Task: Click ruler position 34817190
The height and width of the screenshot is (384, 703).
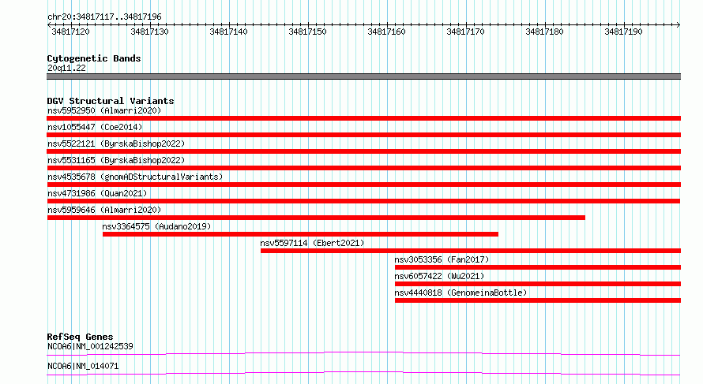Action: coord(623,32)
